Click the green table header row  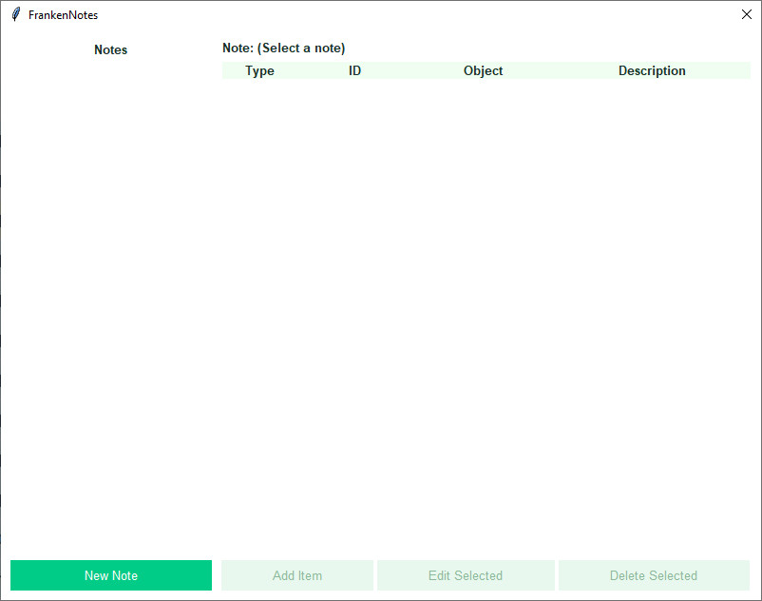pyautogui.click(x=570, y=70)
